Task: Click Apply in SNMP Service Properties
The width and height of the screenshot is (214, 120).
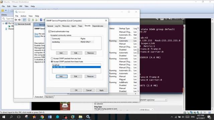Action: click(x=101, y=90)
